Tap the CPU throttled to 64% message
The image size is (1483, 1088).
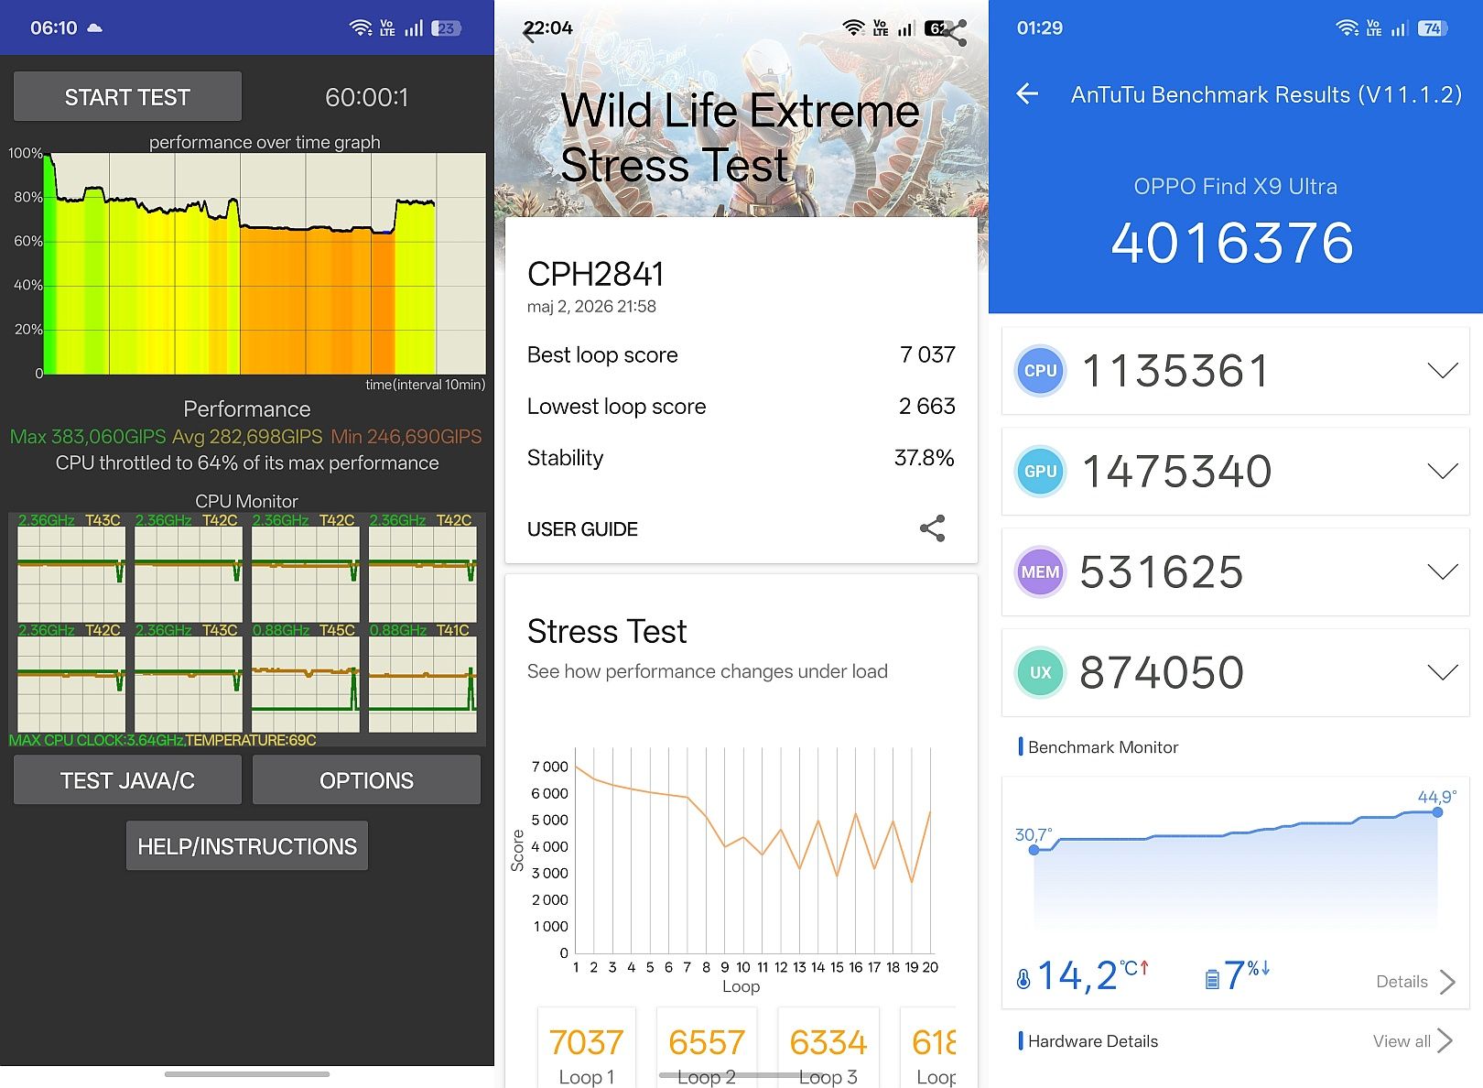(x=247, y=463)
